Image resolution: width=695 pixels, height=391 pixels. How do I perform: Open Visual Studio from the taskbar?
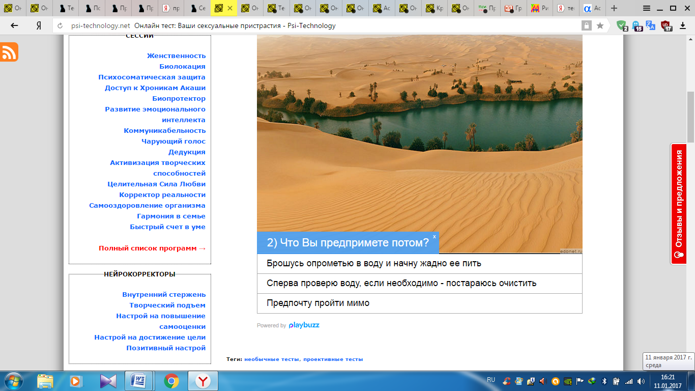[107, 381]
